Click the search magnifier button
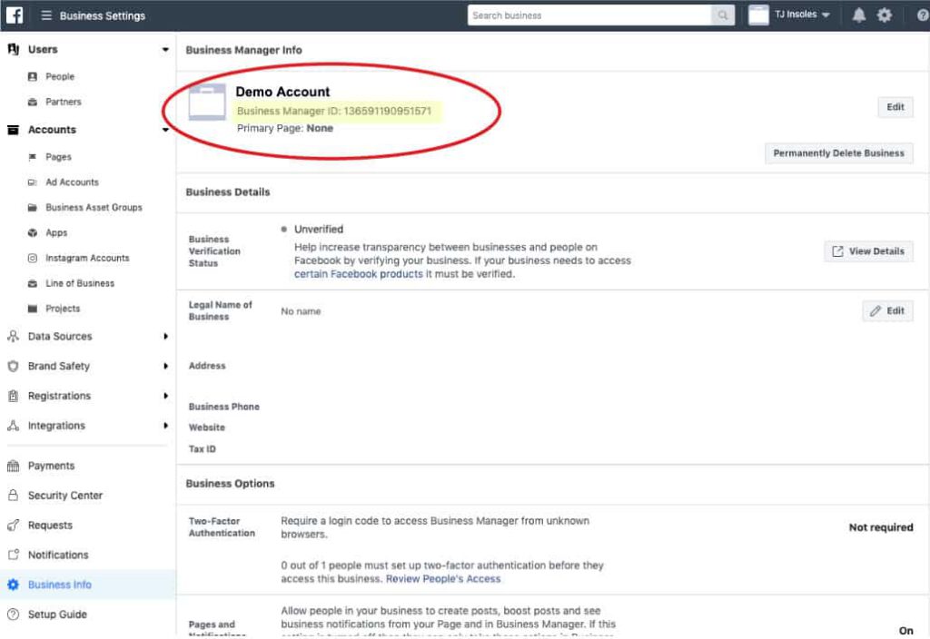Image resolution: width=930 pixels, height=639 pixels. (x=723, y=15)
